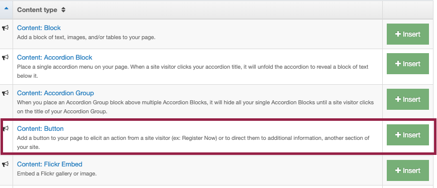Screen dimensions: 437x188
Task: Click the Content type column header
Action: tap(37, 10)
